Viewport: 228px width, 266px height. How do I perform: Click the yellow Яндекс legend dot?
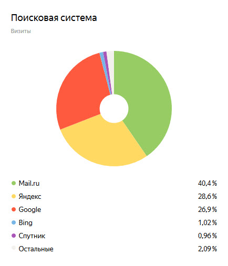point(14,196)
